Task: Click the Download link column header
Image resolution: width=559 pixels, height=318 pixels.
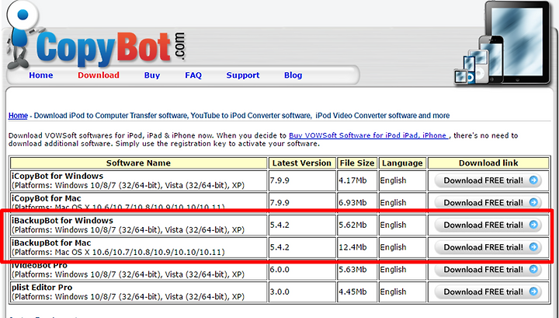Action: [488, 163]
